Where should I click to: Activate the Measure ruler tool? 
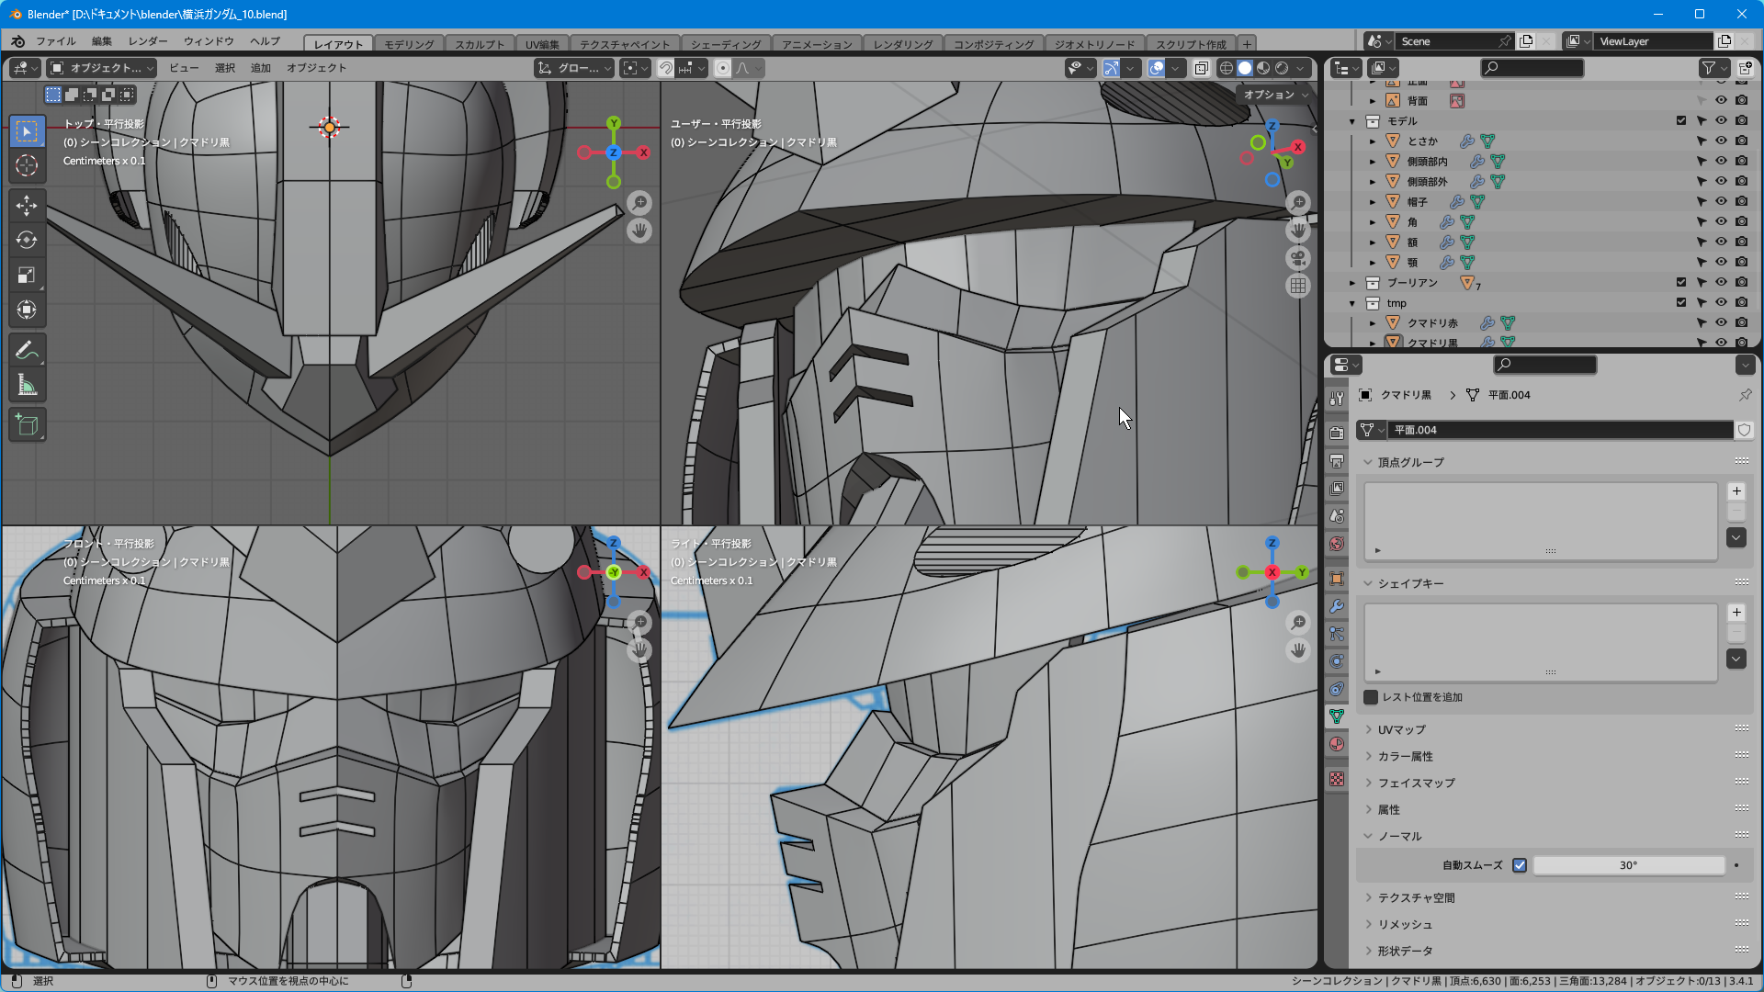pos(27,386)
